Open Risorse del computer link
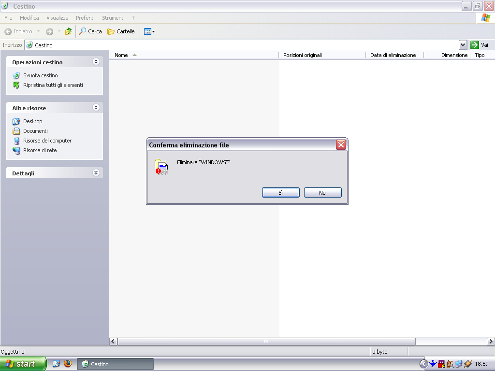This screenshot has width=495, height=371. click(47, 141)
